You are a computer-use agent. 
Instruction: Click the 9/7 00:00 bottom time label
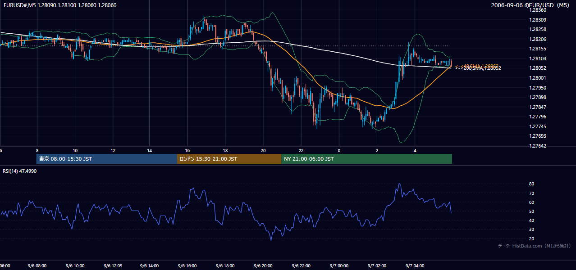point(339,266)
